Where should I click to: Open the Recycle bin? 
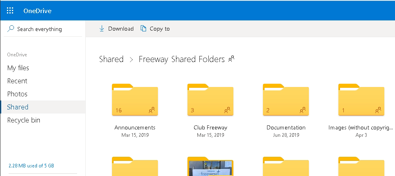(x=24, y=120)
